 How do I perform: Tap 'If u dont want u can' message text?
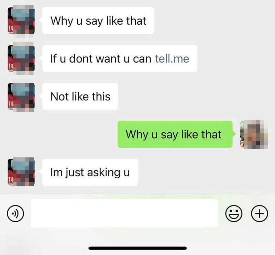point(101,58)
